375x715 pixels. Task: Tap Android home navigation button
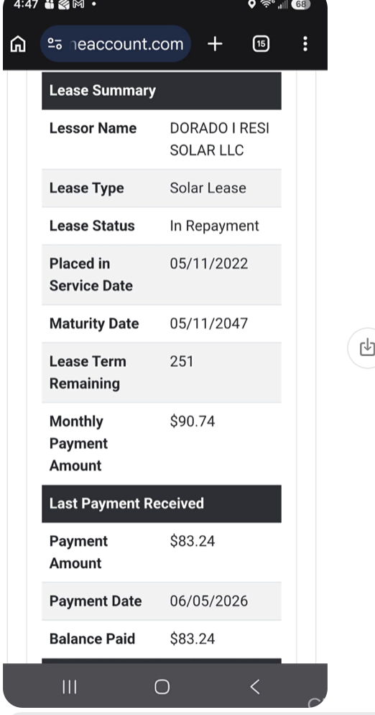[x=162, y=687]
